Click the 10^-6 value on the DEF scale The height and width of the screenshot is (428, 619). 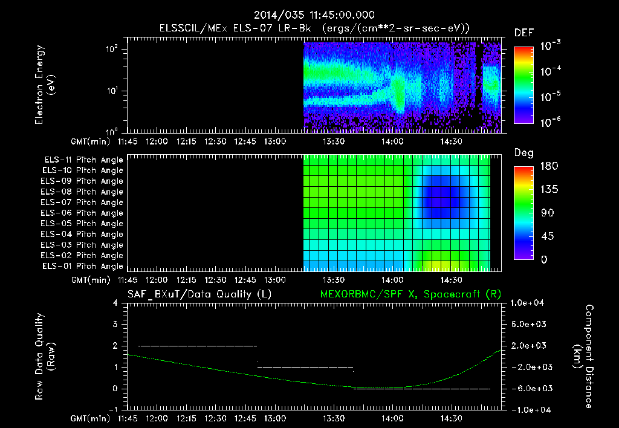point(550,122)
